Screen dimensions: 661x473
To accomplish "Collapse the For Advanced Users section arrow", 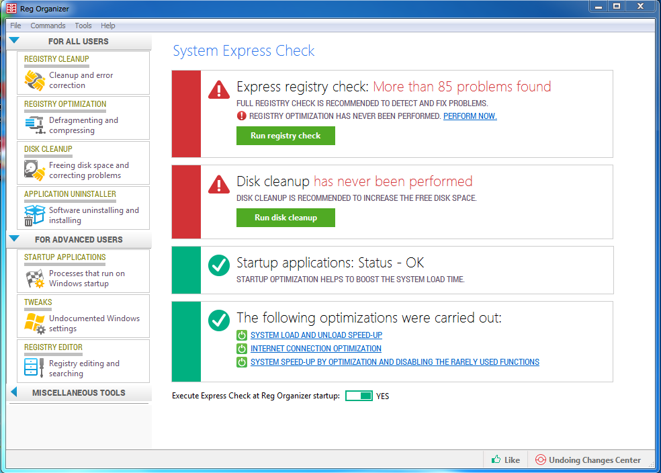I will (x=14, y=239).
